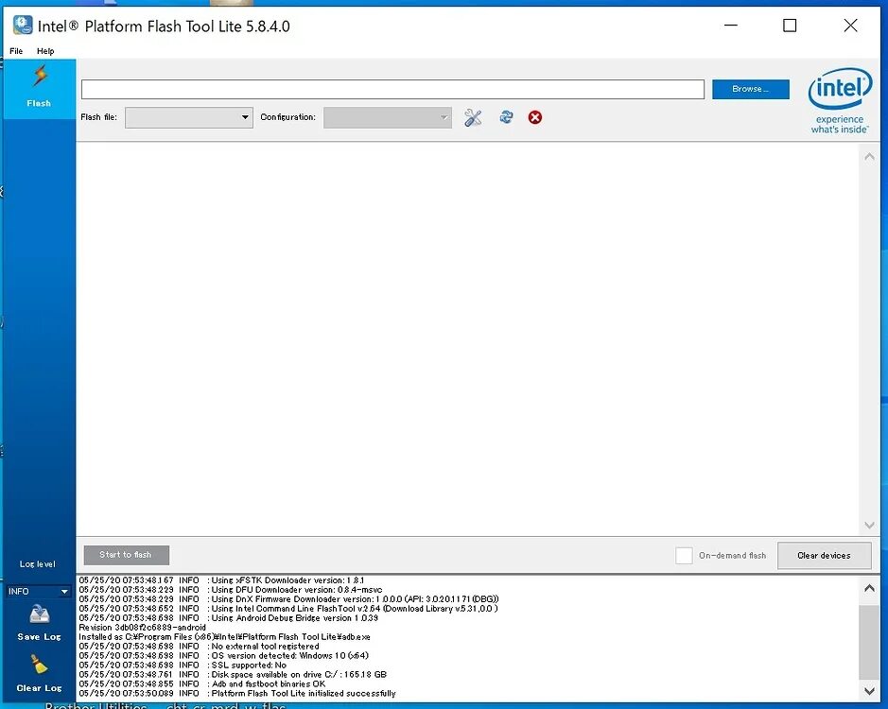Screen dimensions: 888x709
Task: Click the flash file path input field
Action: coord(392,89)
